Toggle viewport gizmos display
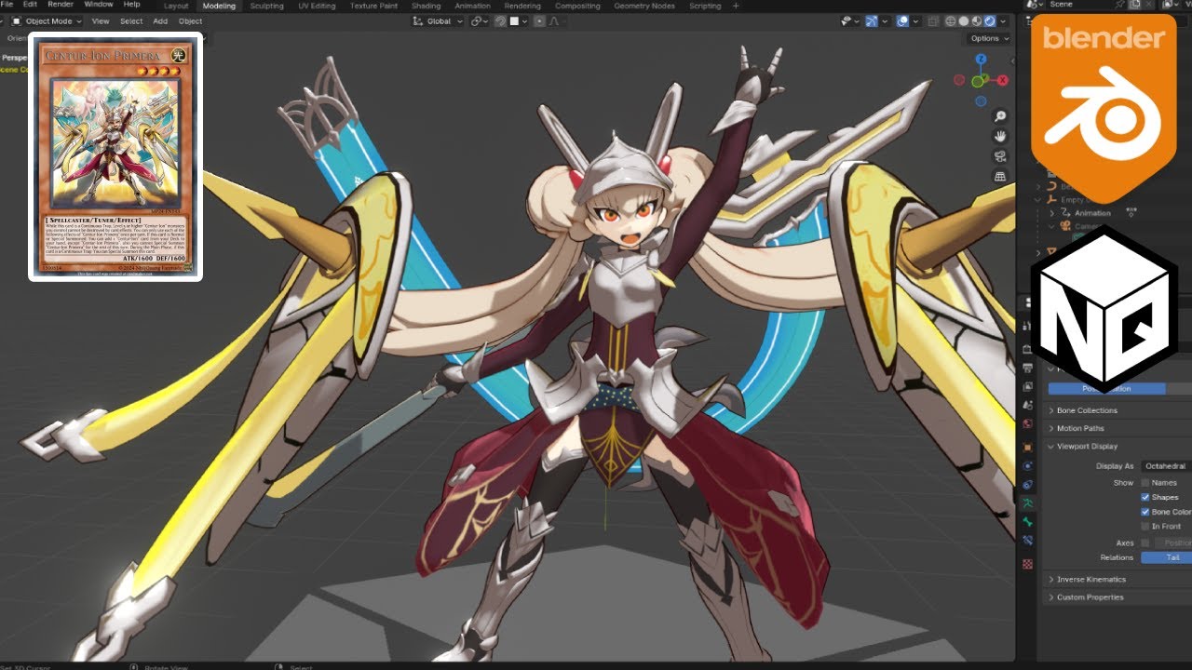1192x670 pixels. [873, 20]
